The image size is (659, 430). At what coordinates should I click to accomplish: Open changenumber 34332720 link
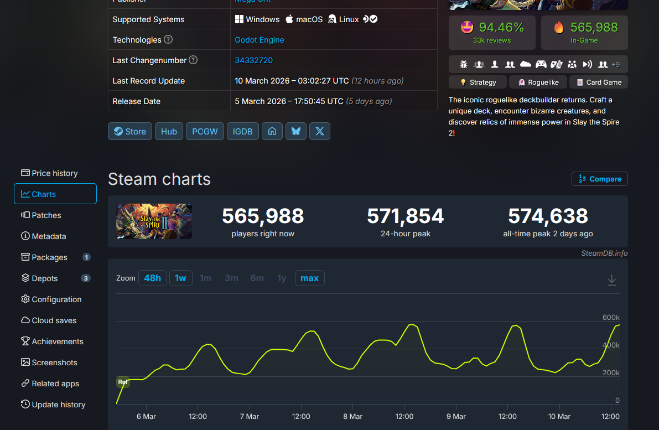[x=254, y=60]
